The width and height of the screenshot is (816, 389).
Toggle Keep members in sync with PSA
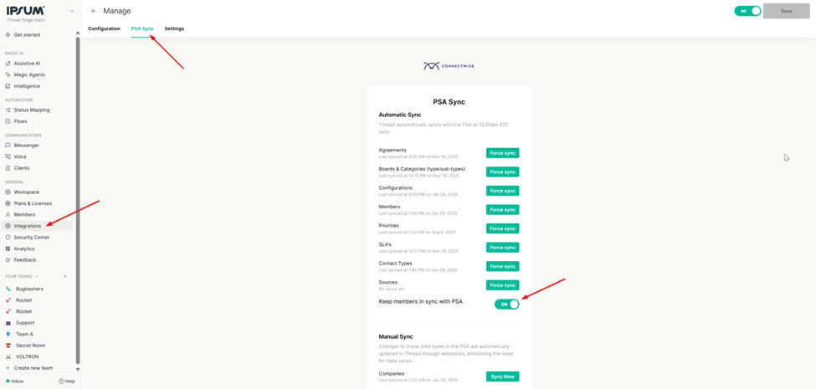pos(506,305)
